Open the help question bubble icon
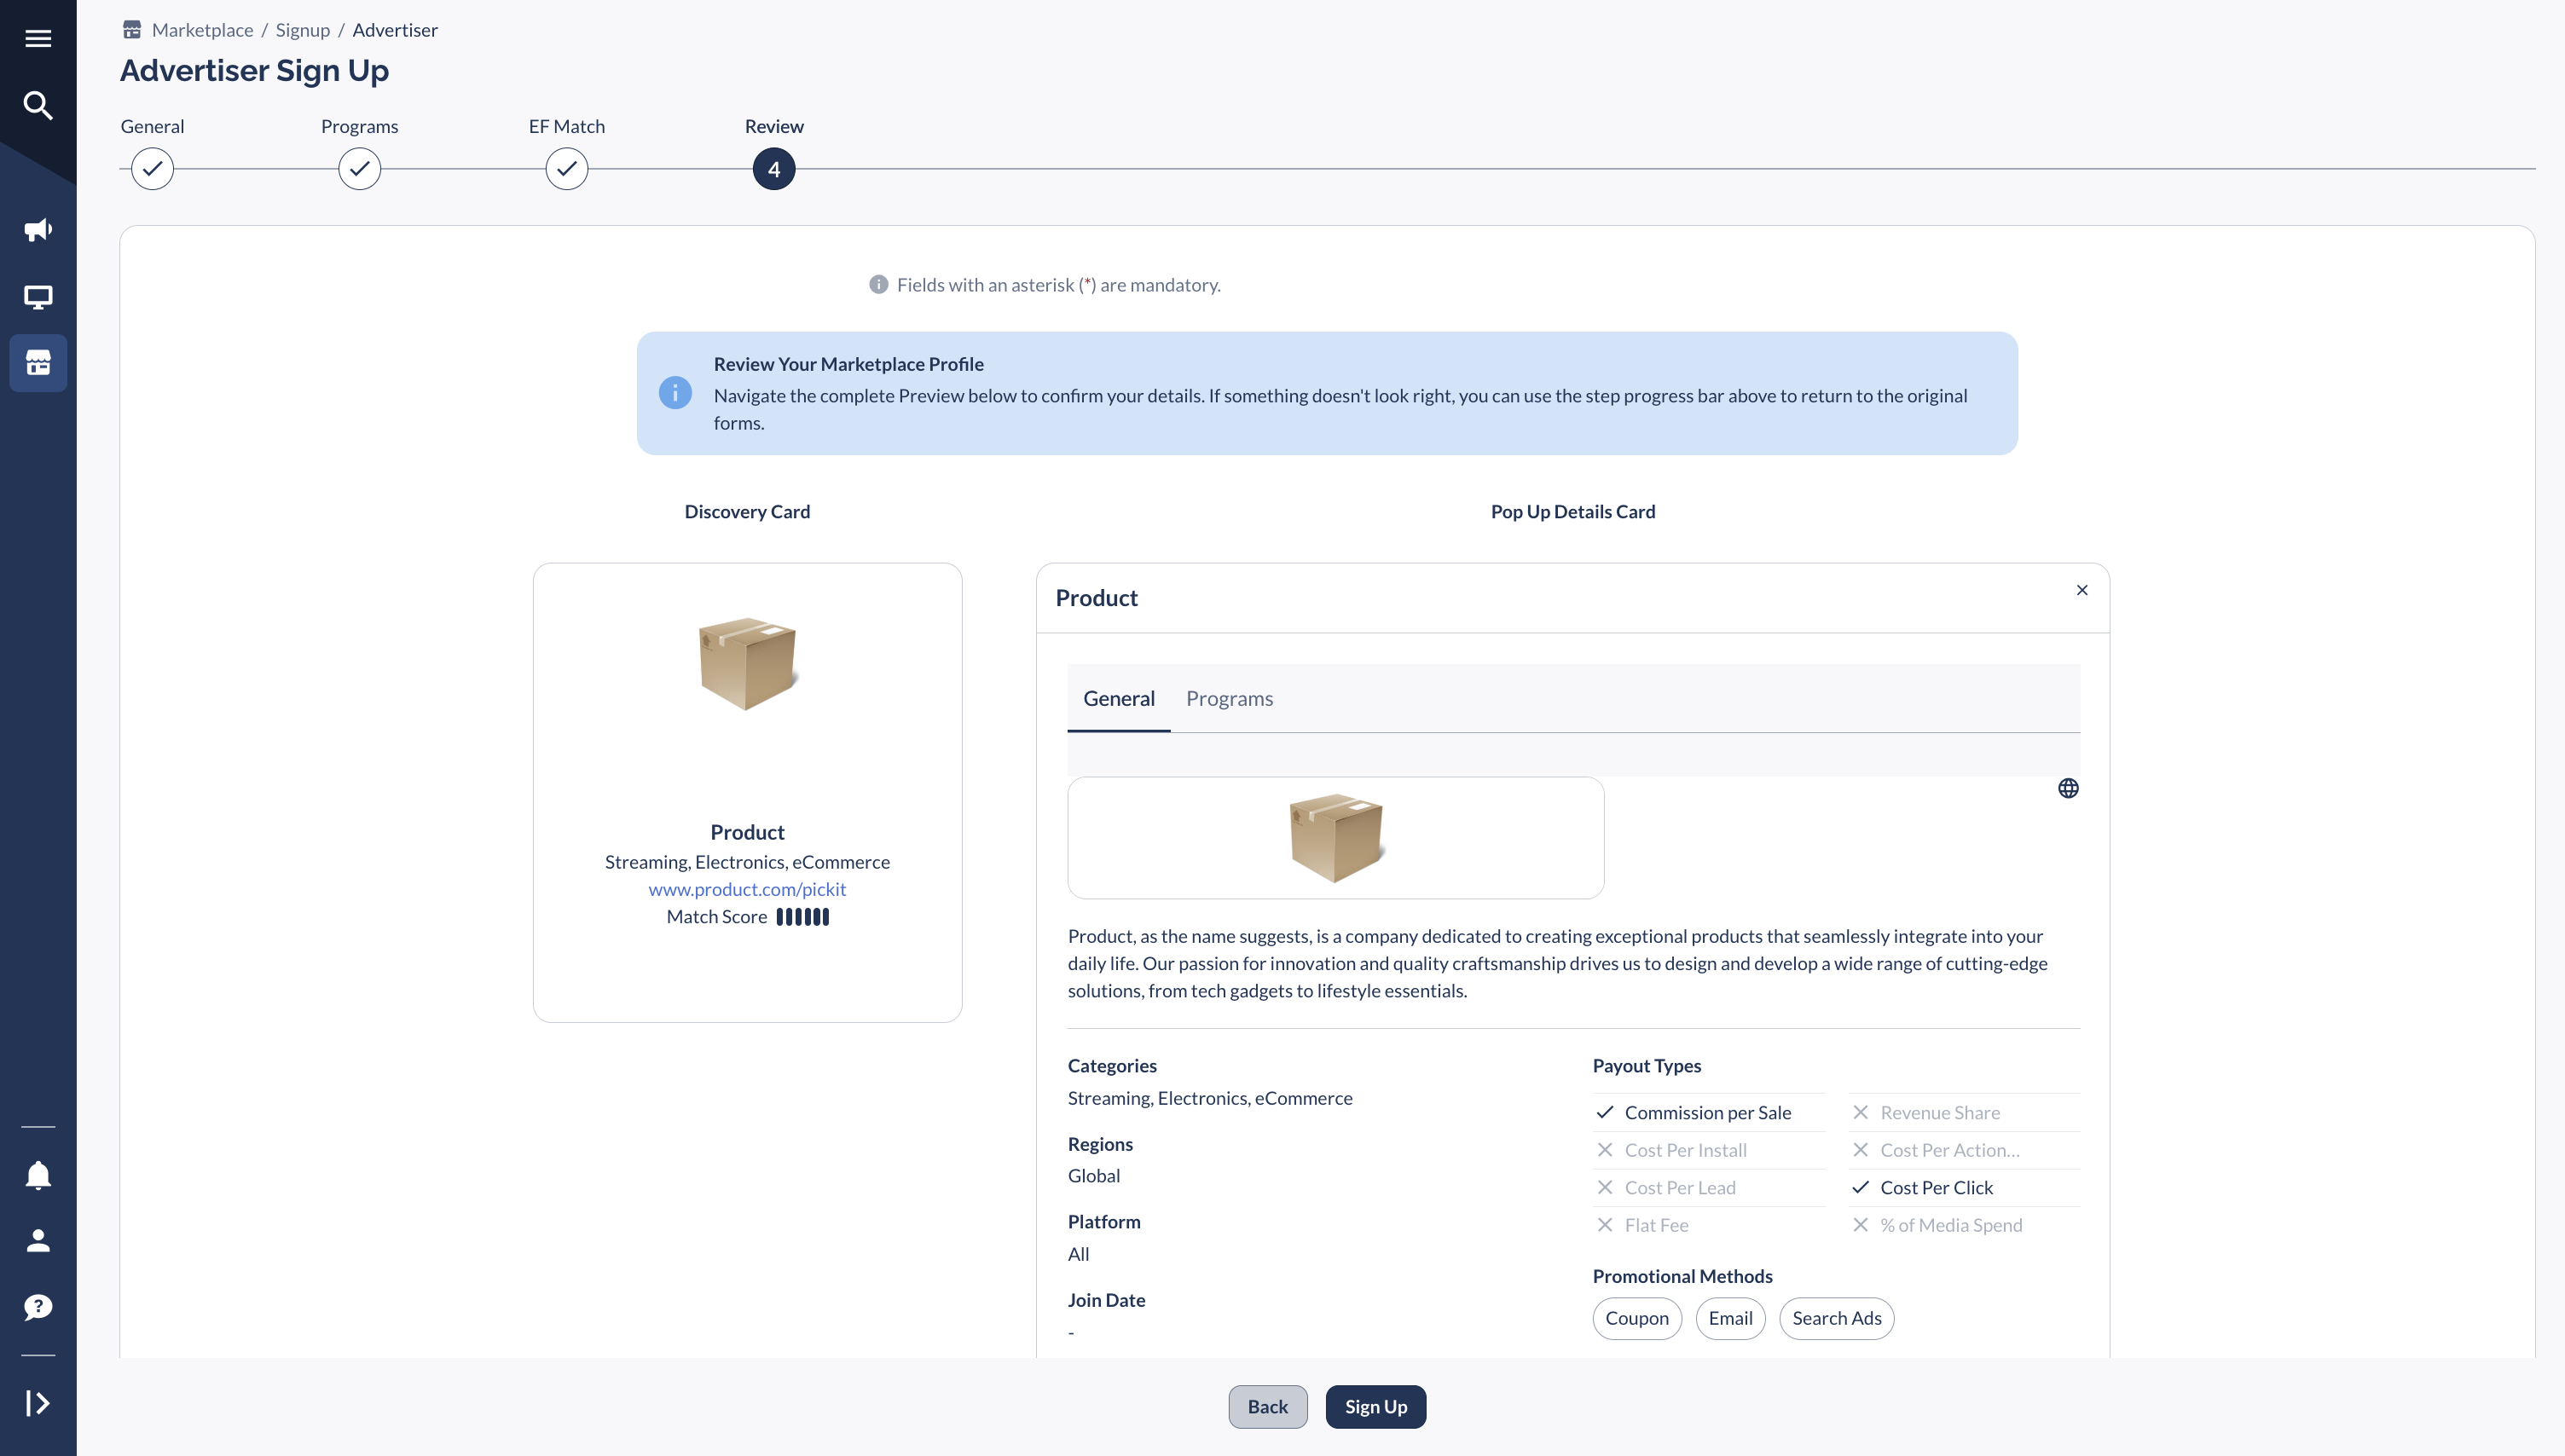 [38, 1307]
